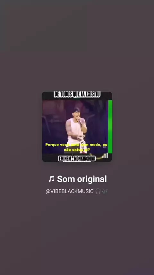Tap the headphones emoji after the username
The width and height of the screenshot is (154, 275).
pyautogui.click(x=98, y=191)
